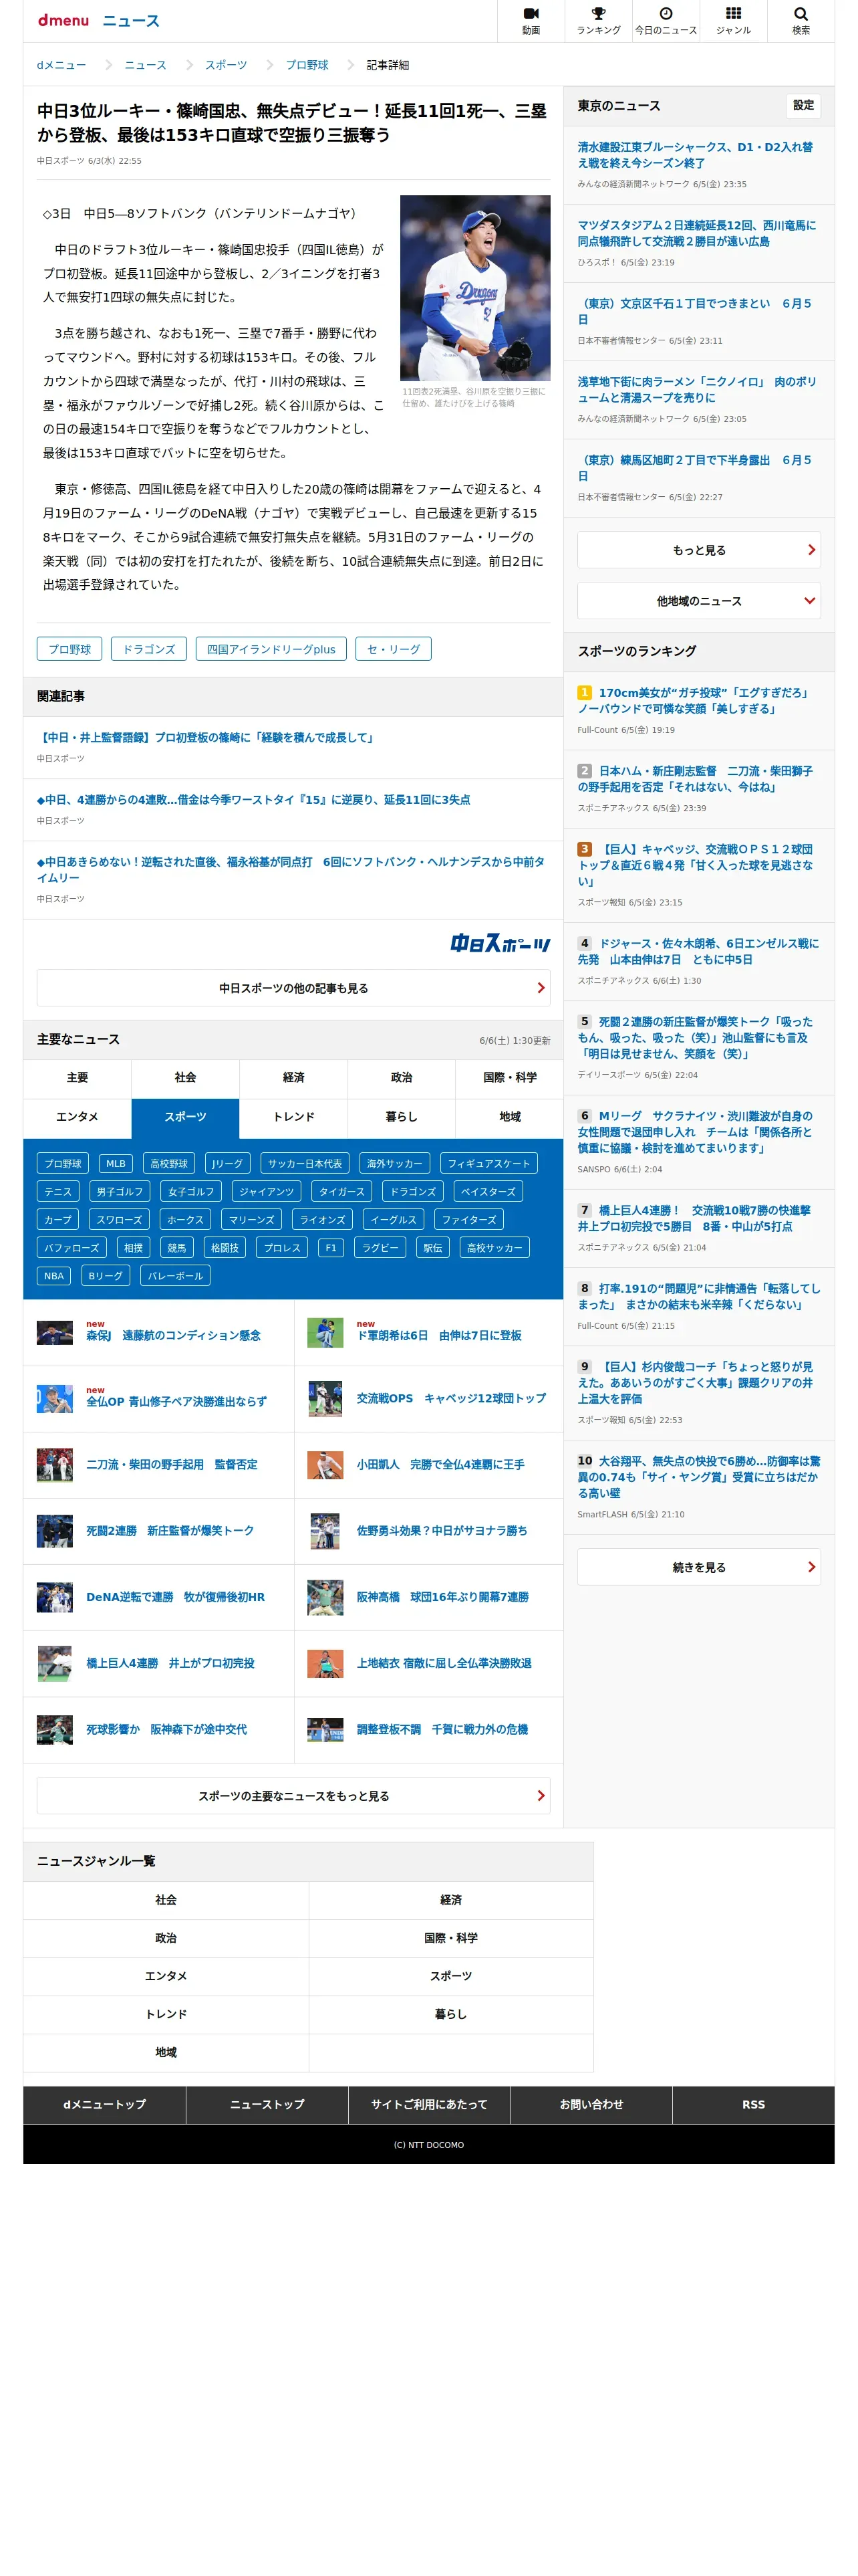The width and height of the screenshot is (858, 2576).
Task: Open the エンタメ genre in ニュースジャンル一覧
Action: coord(166,1976)
